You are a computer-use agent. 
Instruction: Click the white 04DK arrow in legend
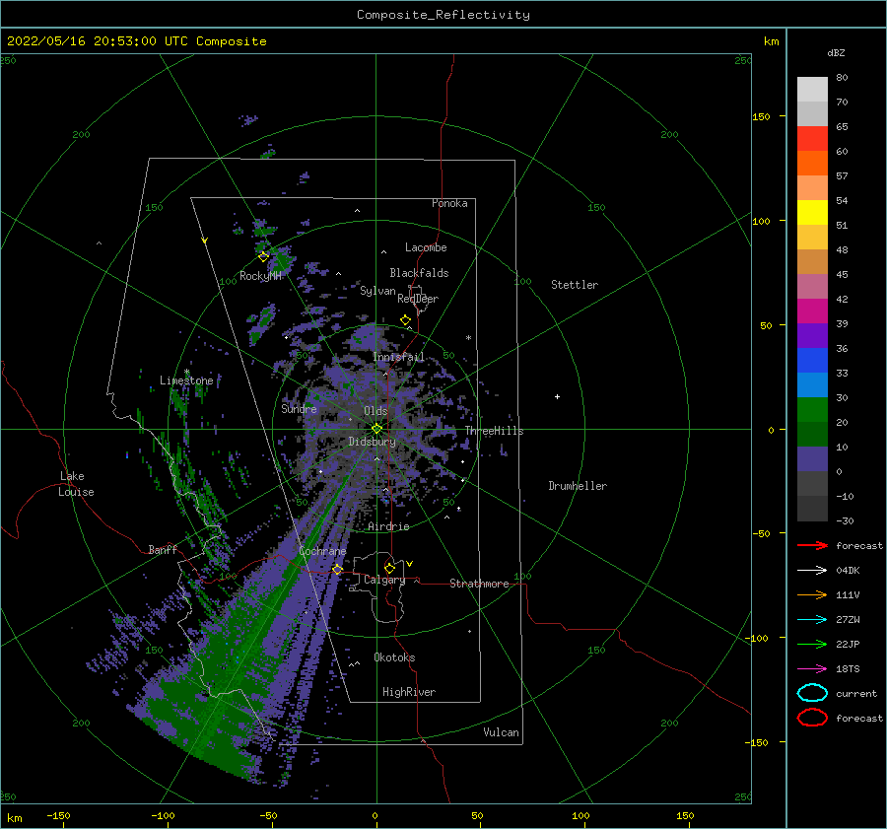(x=812, y=570)
